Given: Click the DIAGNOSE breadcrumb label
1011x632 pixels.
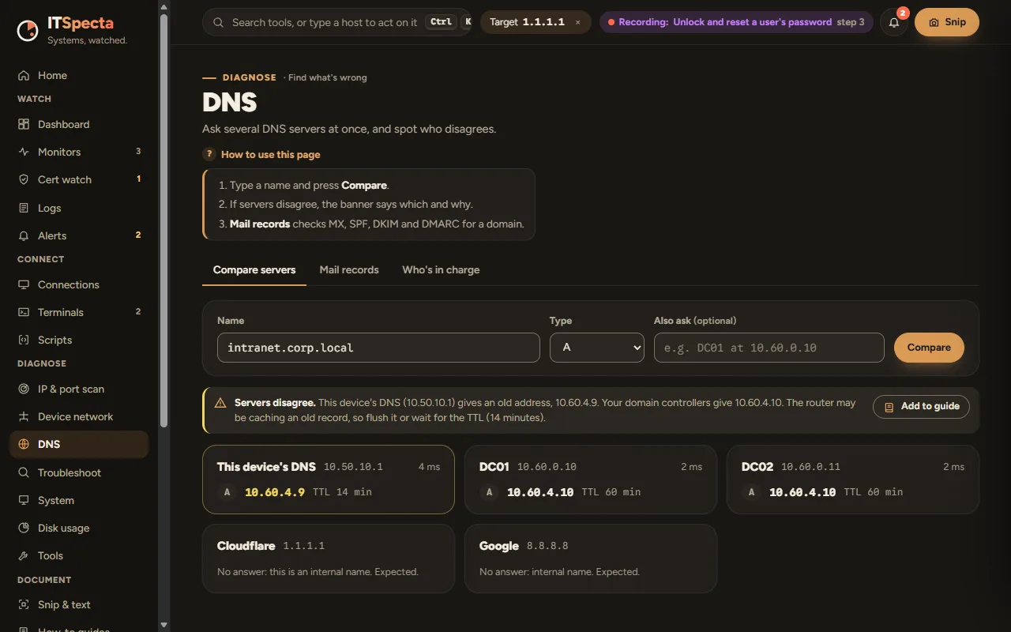Looking at the screenshot, I should click(250, 78).
